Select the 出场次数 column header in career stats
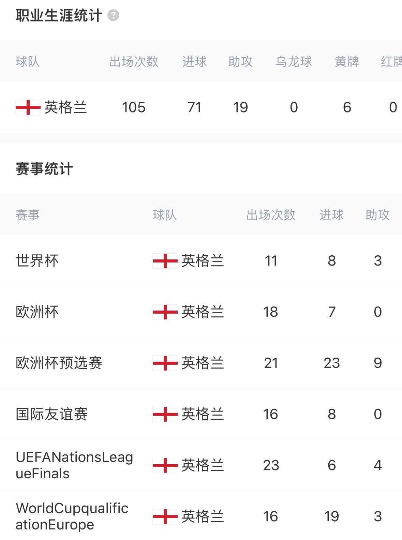The image size is (402, 540). point(134,62)
